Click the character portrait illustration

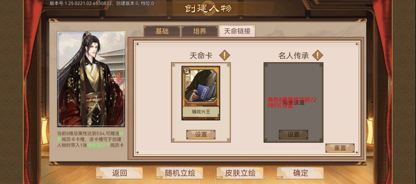pos(91,79)
